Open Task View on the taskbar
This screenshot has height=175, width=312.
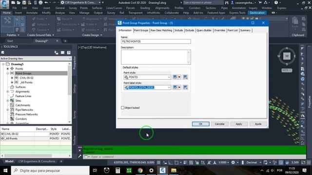[95, 171]
